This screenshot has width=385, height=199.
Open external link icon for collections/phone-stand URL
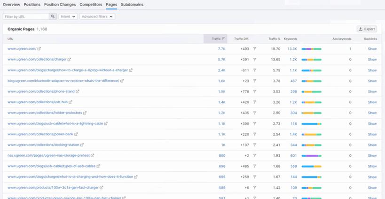[x=78, y=92]
